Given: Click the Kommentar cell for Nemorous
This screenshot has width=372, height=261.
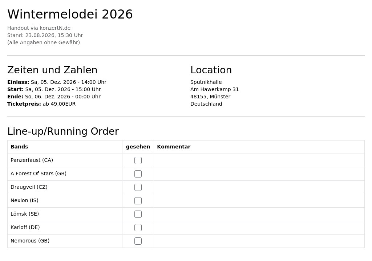Looking at the screenshot, I should 259,241.
